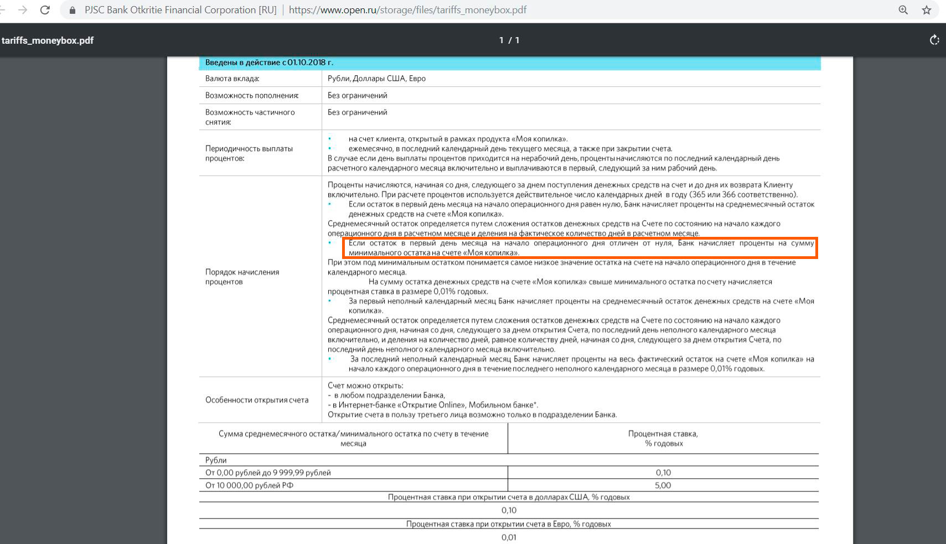The height and width of the screenshot is (544, 946).
Task: Click the PJSC Bank Otkritie certificate label
Action: point(180,10)
